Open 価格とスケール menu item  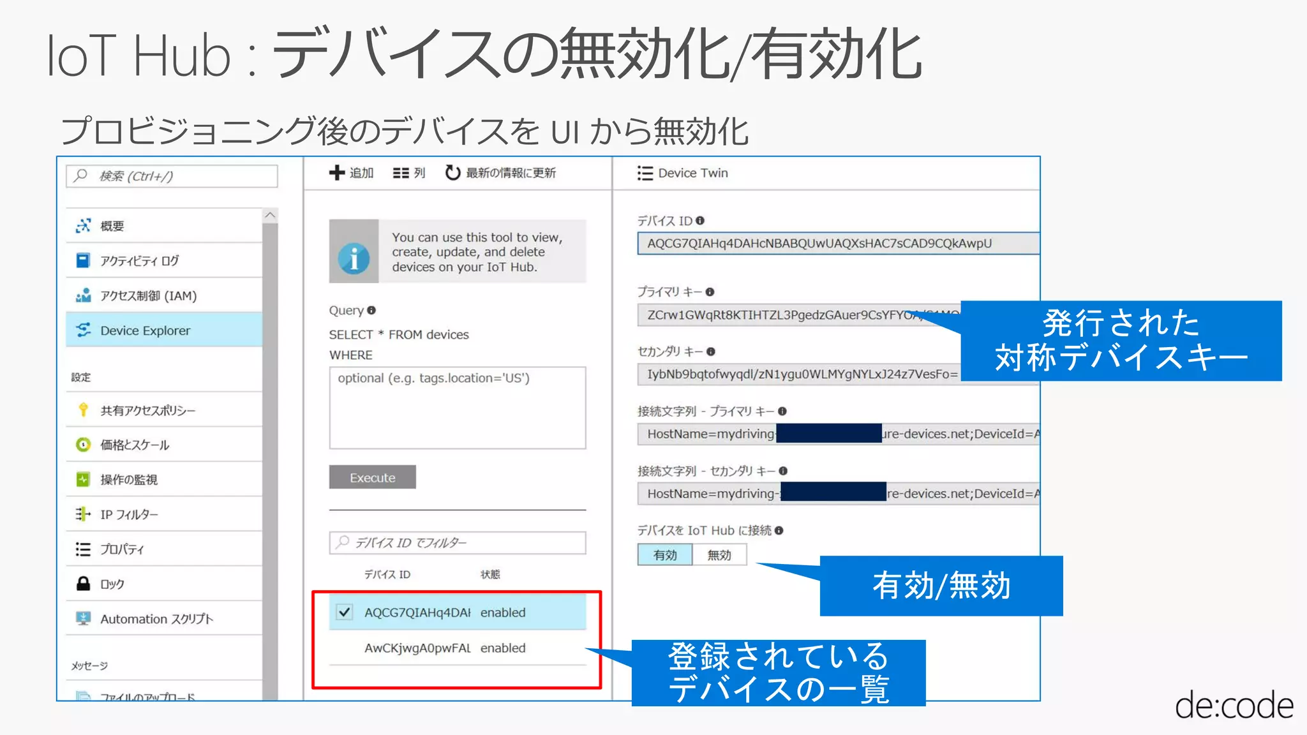click(134, 445)
